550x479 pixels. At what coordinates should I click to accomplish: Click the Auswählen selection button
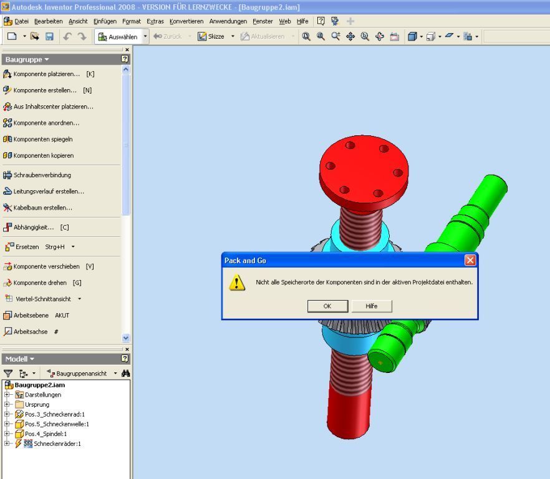[x=118, y=37]
